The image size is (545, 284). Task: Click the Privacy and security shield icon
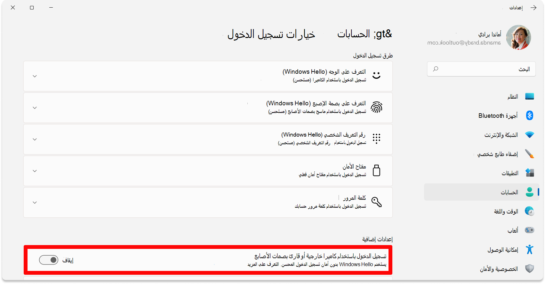click(x=530, y=269)
